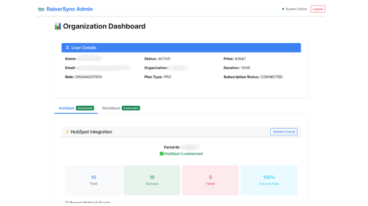Click the green check HubSpot connected icon

(161, 153)
